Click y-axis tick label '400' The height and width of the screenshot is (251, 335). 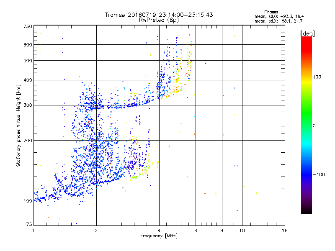click(x=28, y=80)
